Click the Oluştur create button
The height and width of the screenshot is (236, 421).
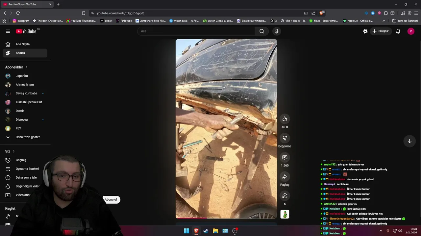click(380, 31)
